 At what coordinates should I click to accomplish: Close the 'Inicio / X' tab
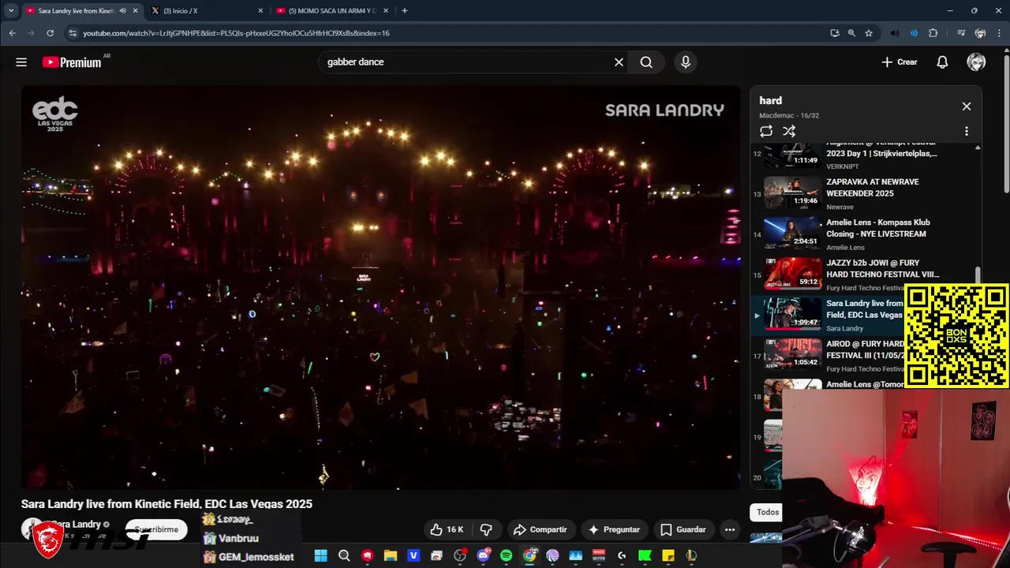(260, 11)
